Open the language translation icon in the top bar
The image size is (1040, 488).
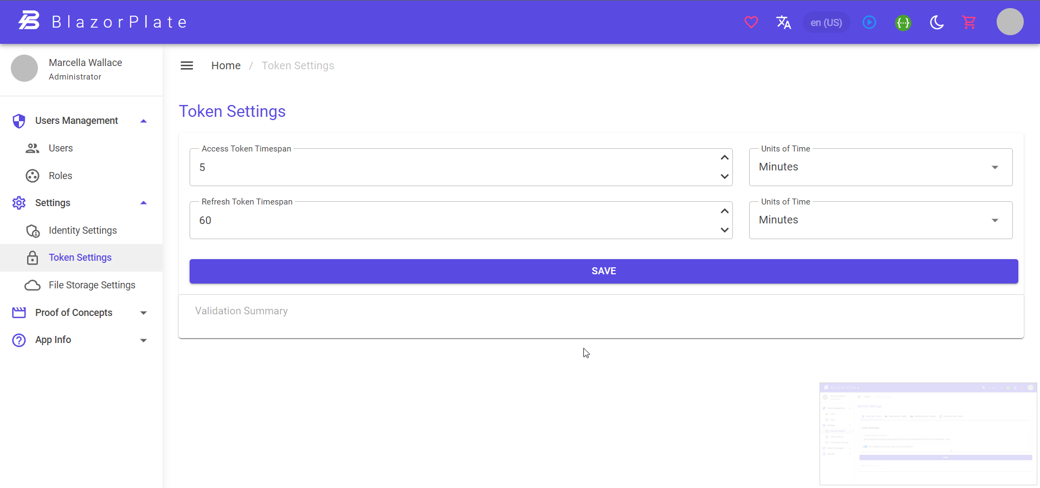(784, 22)
